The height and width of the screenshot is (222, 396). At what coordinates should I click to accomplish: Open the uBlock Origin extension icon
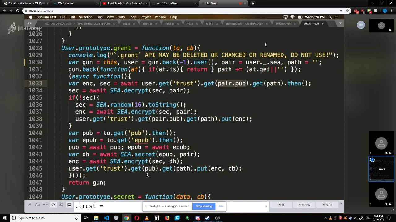[363, 11]
